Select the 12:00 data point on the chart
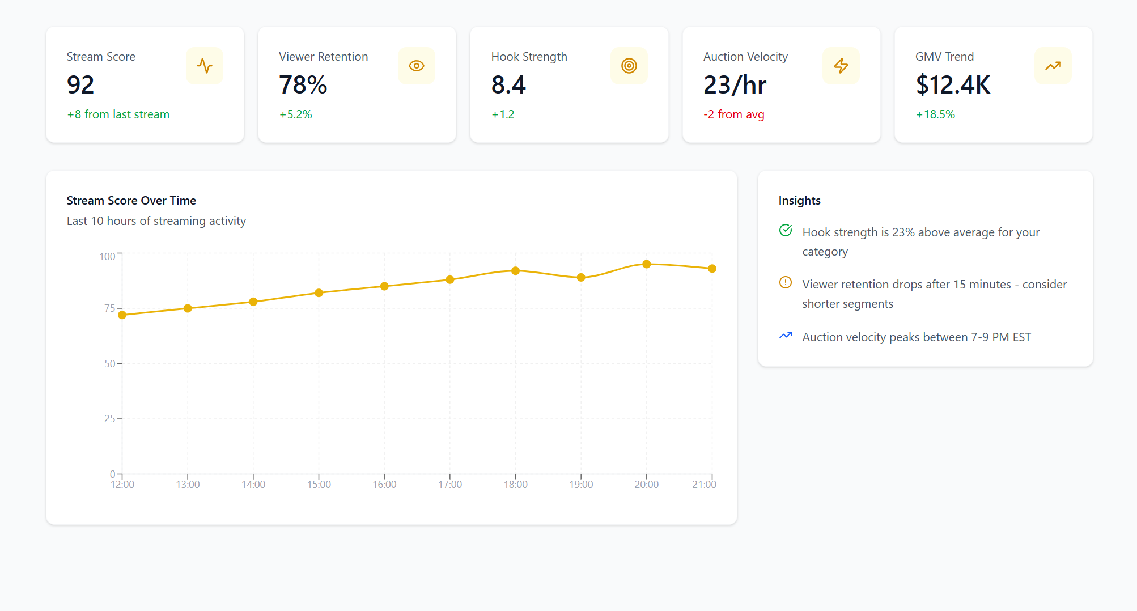The image size is (1137, 611). click(x=122, y=315)
